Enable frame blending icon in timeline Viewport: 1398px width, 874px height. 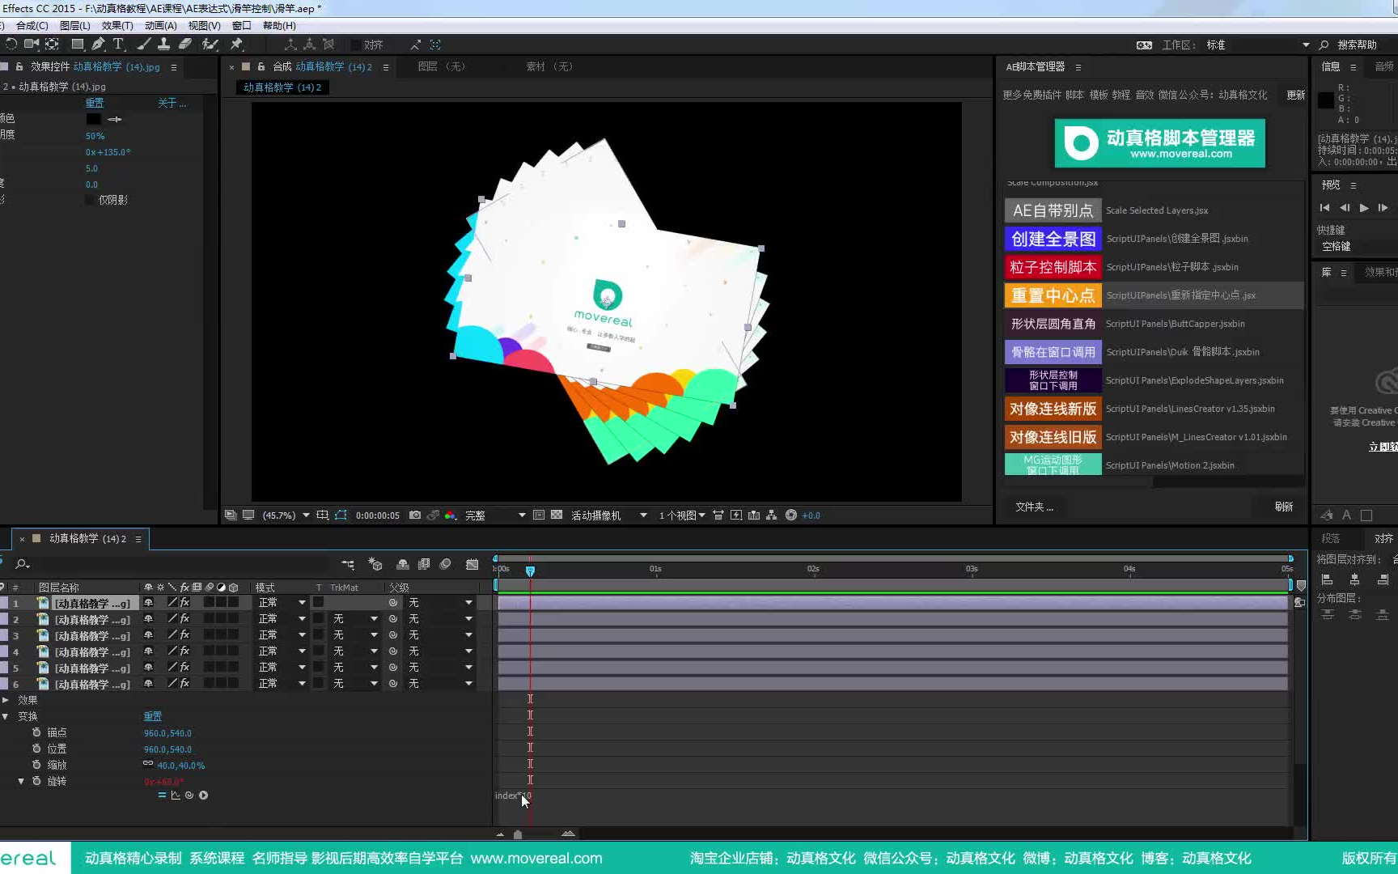tap(424, 564)
